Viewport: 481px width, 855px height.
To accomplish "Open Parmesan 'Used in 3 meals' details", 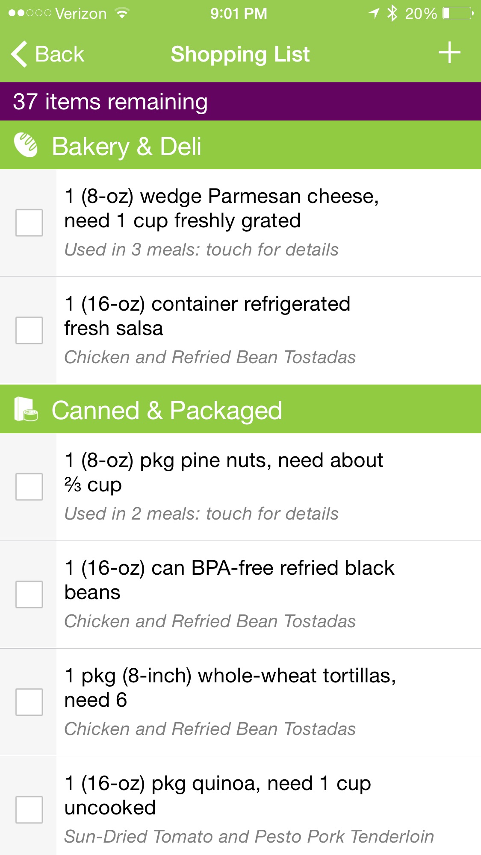I will [x=201, y=250].
